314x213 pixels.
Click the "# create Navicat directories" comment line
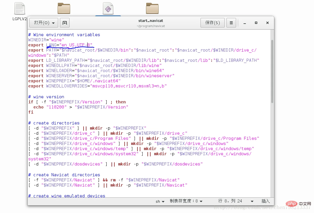click(64, 175)
